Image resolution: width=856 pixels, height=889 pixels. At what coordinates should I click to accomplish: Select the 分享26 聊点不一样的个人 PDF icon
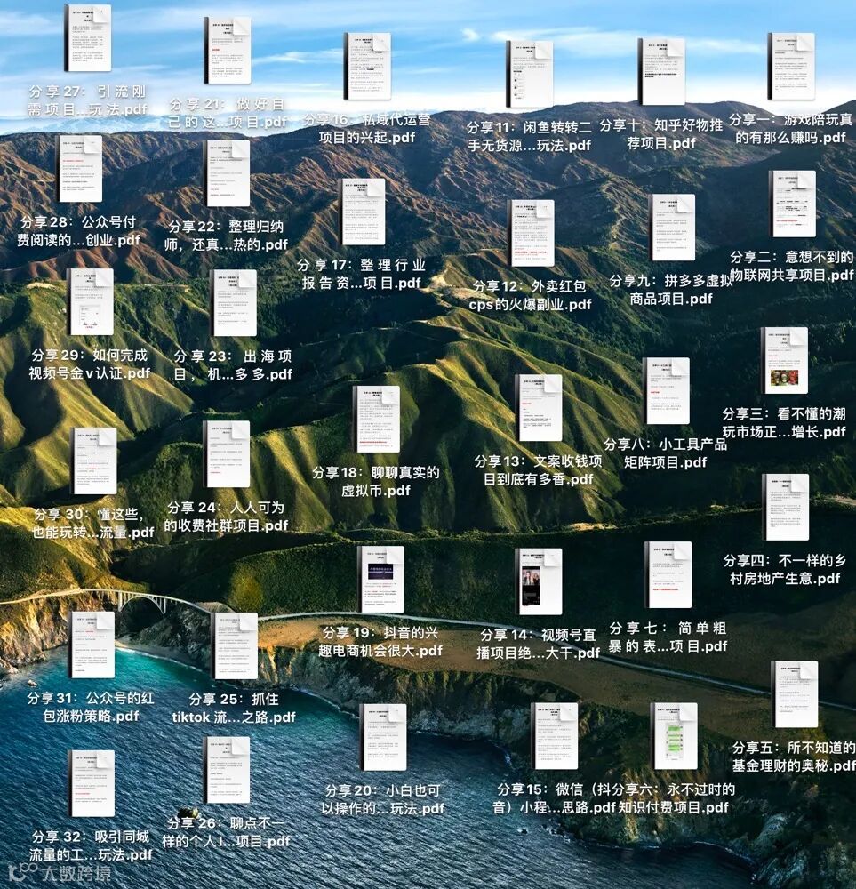click(227, 771)
